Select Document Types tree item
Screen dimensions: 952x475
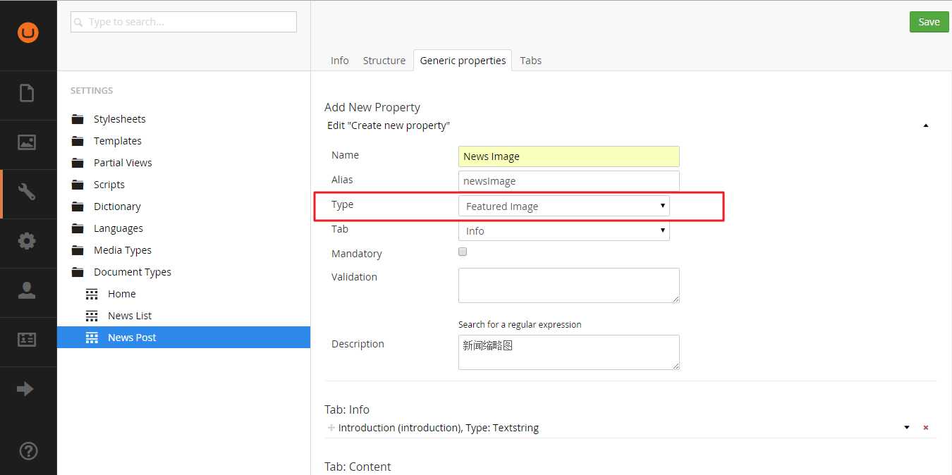(x=133, y=272)
